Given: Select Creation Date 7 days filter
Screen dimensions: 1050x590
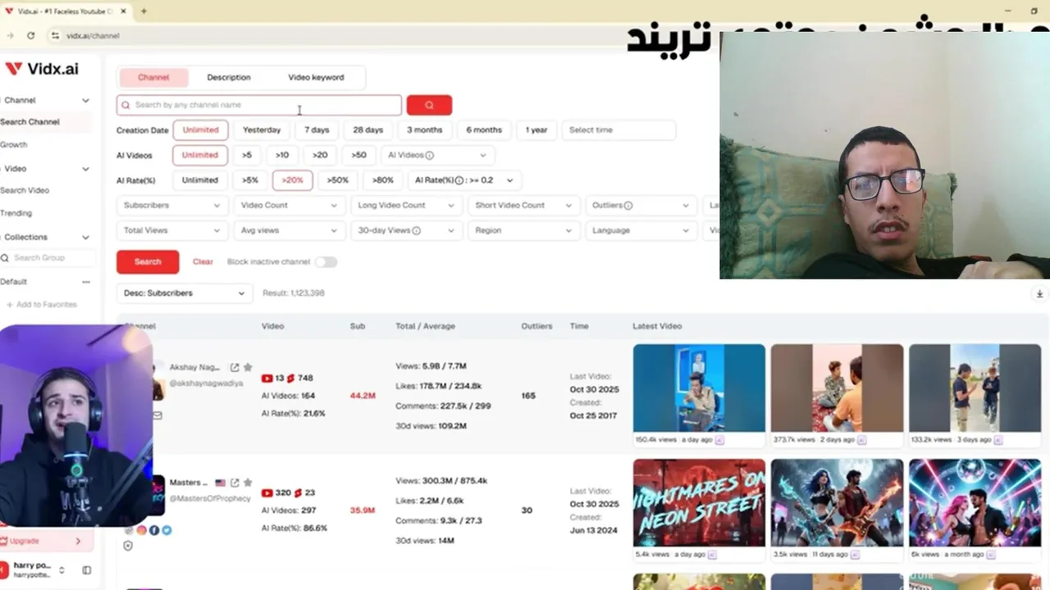Looking at the screenshot, I should [317, 129].
